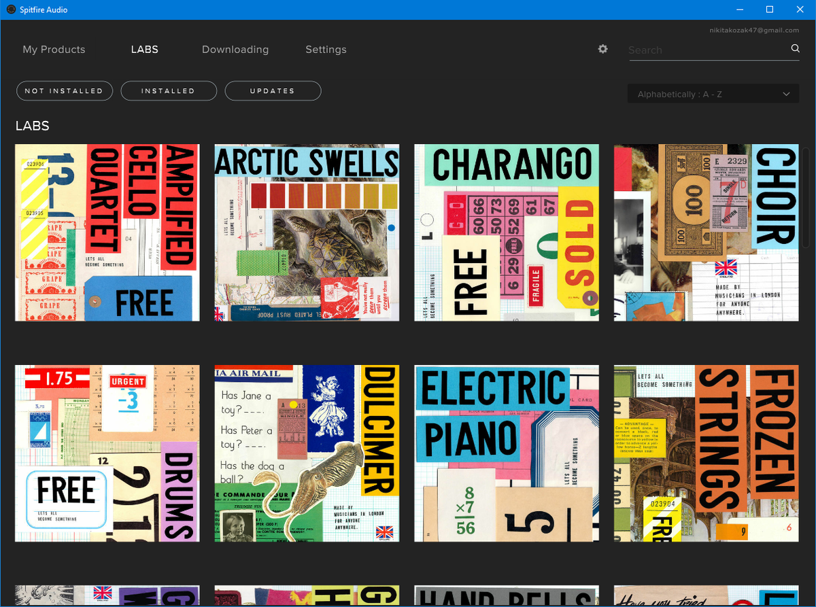Viewport: 816px width, 607px height.
Task: Click the Spitfire Audio app logo icon
Action: [11, 10]
